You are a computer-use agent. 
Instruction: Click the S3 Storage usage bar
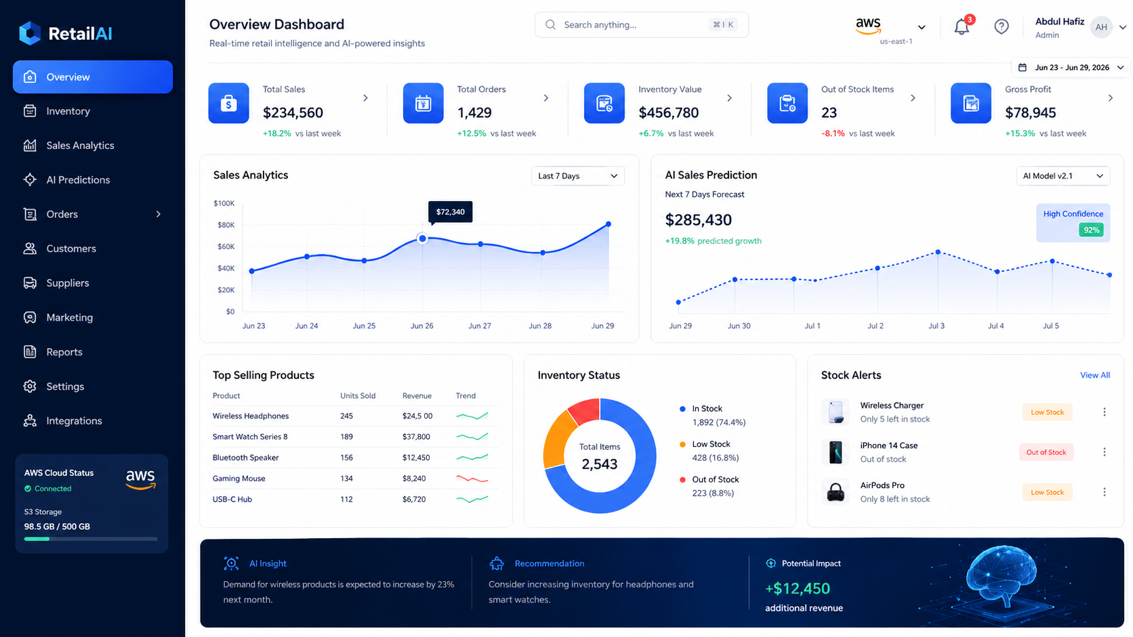tap(91, 539)
